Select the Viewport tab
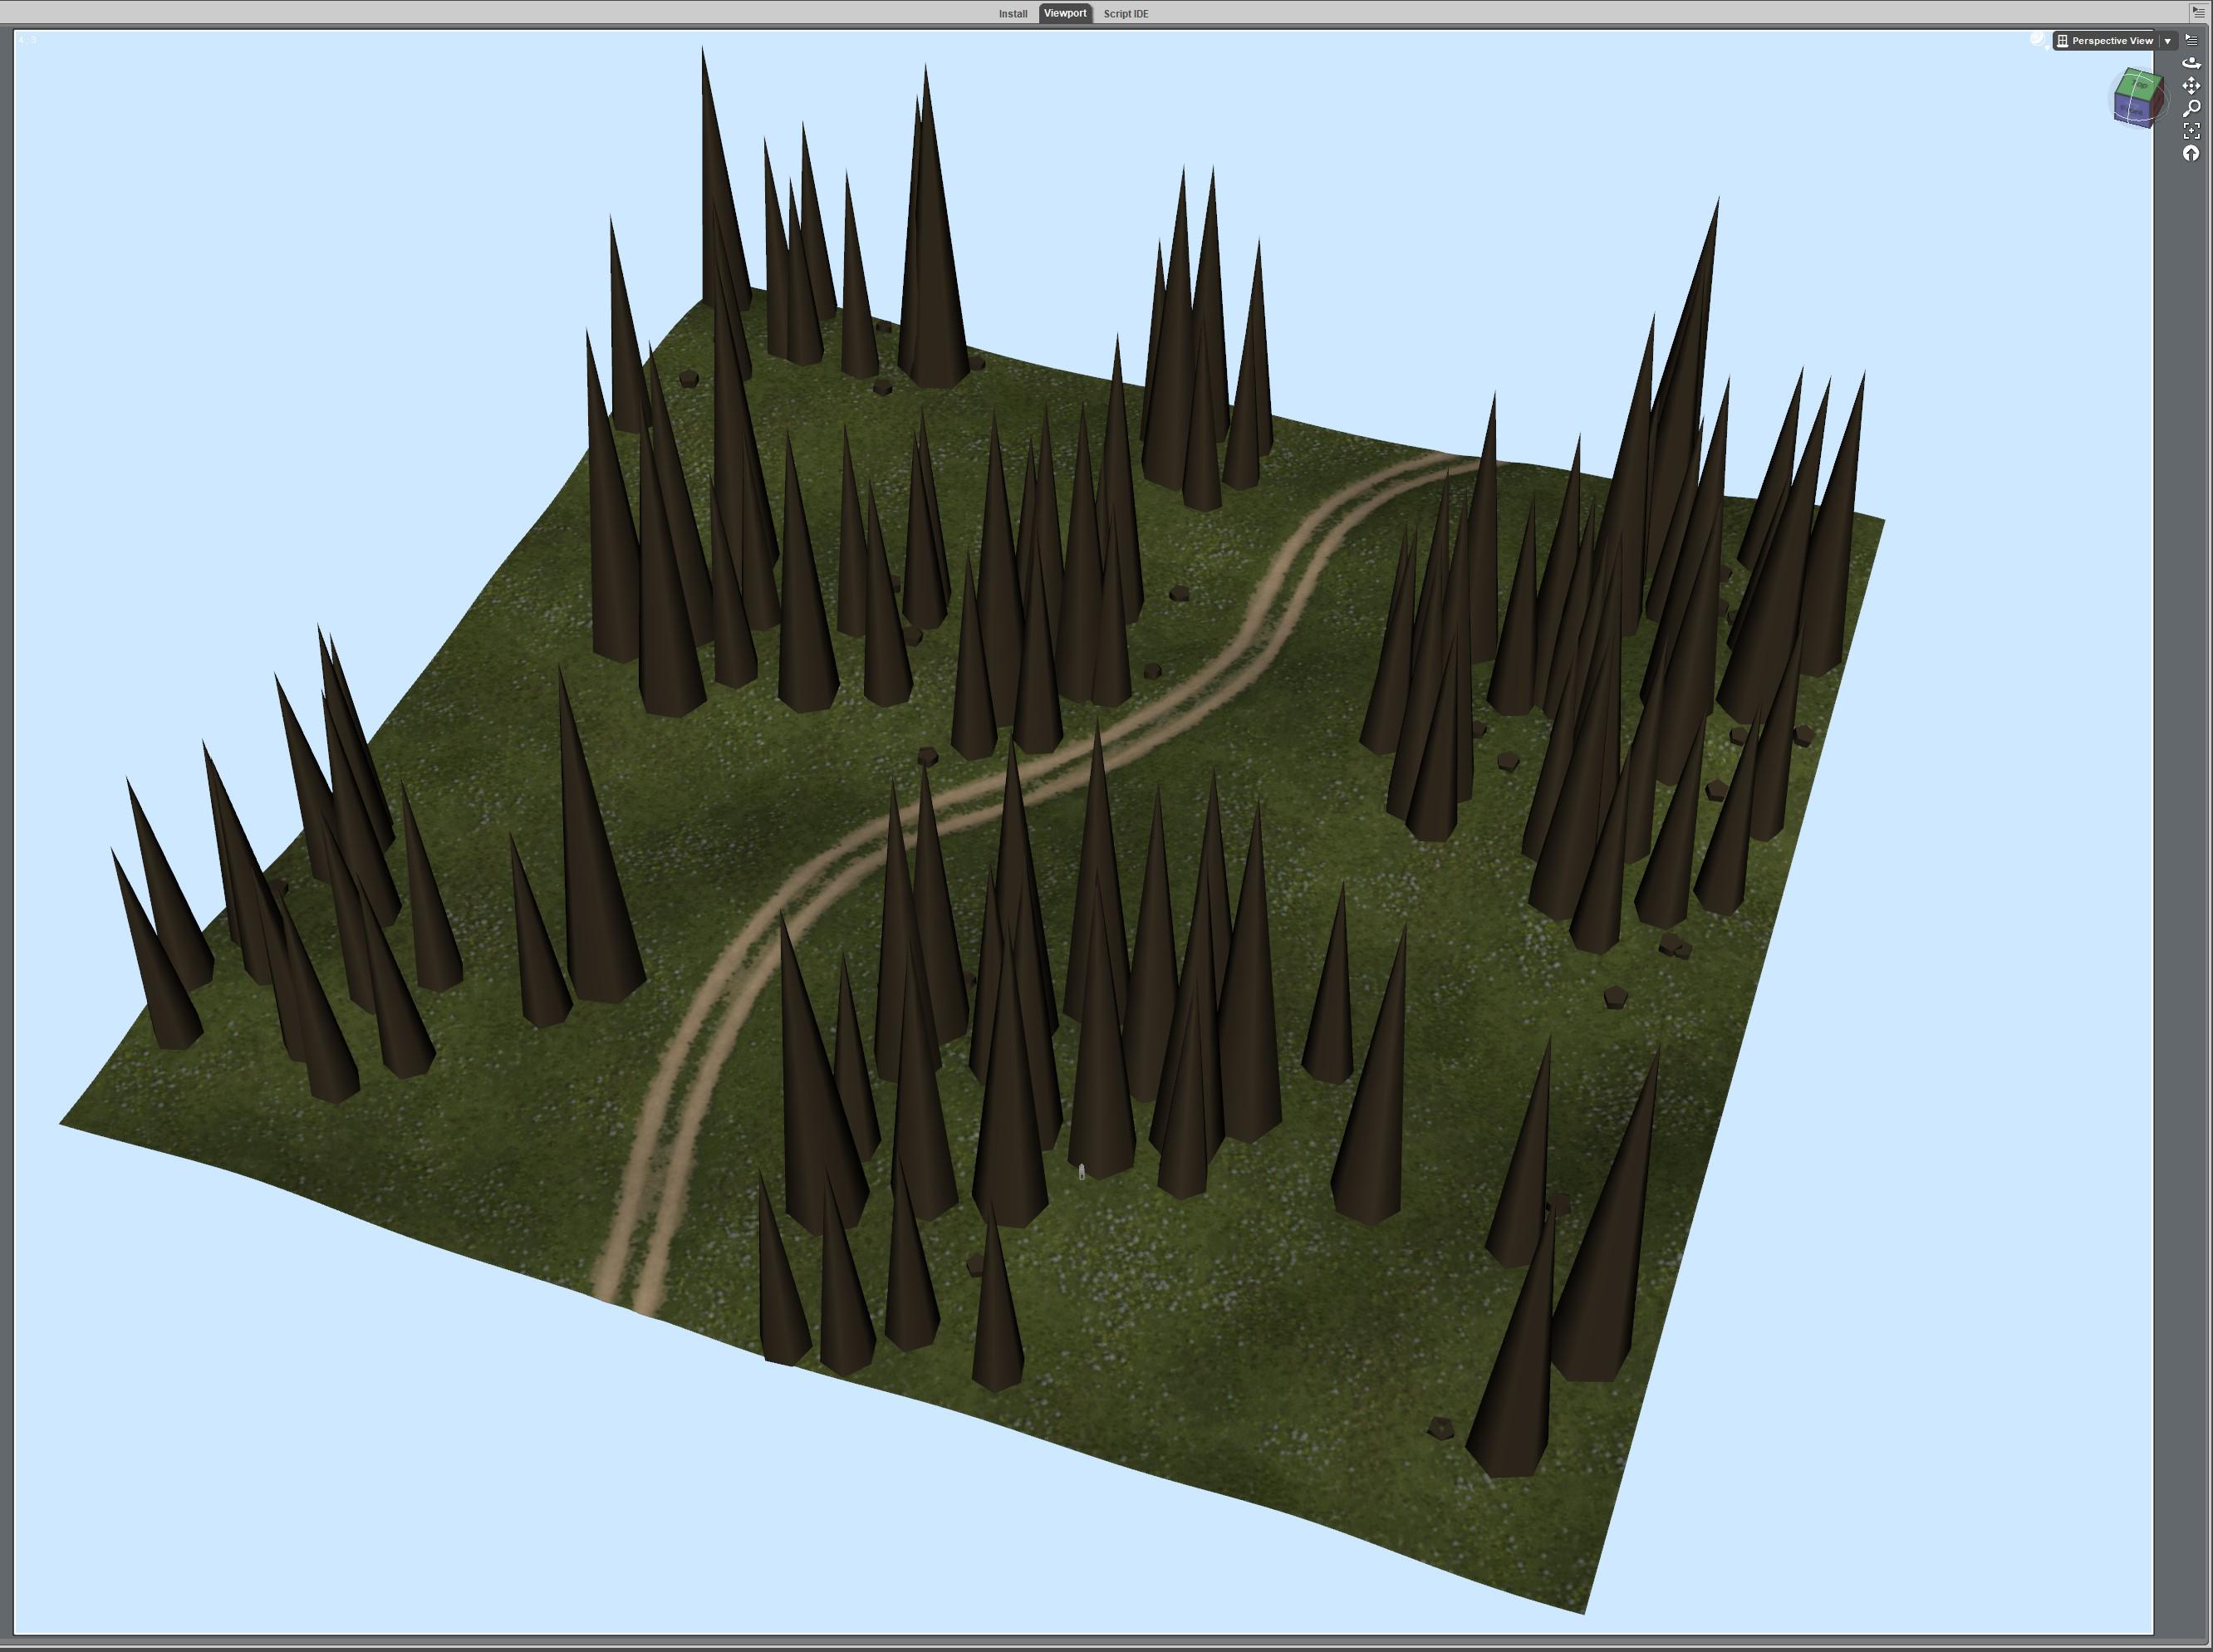Image resolution: width=2213 pixels, height=1652 pixels. [x=1064, y=13]
